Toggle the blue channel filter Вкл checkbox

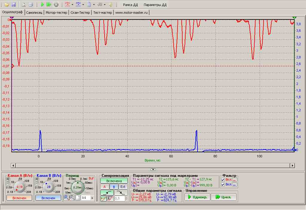pyautogui.click(x=223, y=184)
